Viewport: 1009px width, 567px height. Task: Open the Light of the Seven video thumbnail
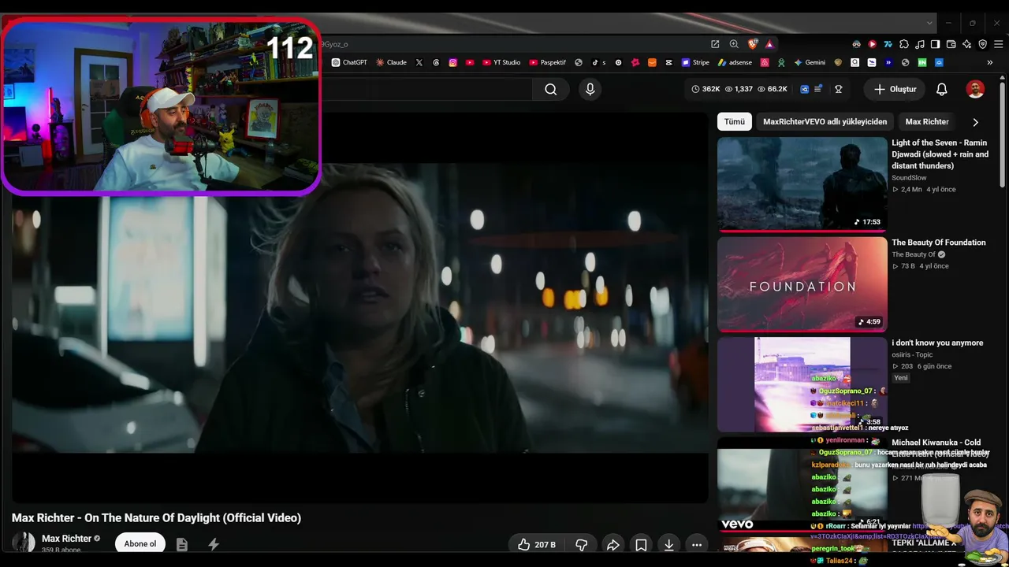tap(802, 184)
